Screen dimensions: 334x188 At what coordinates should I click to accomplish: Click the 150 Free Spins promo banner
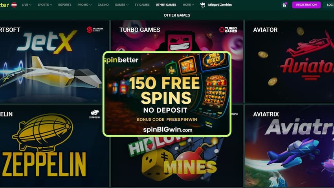click(x=167, y=94)
